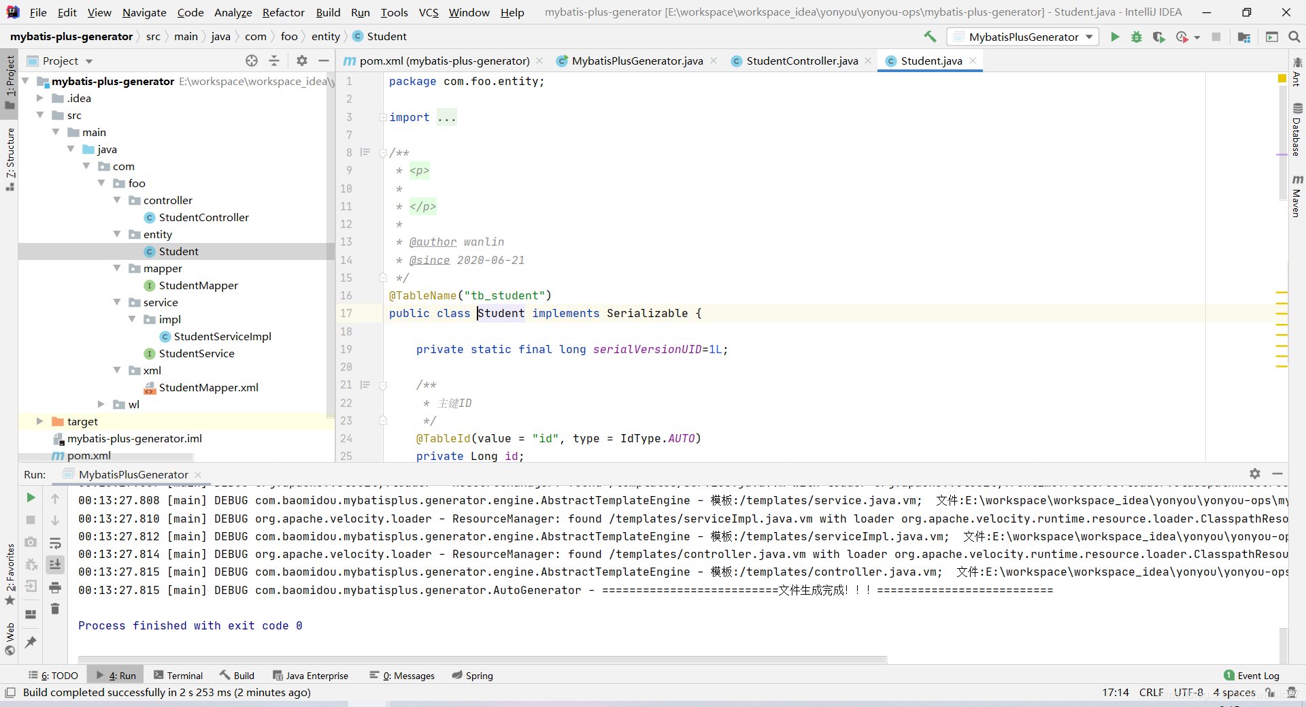Hide the Project panel with minus icon
This screenshot has height=707, width=1306.
pos(324,61)
